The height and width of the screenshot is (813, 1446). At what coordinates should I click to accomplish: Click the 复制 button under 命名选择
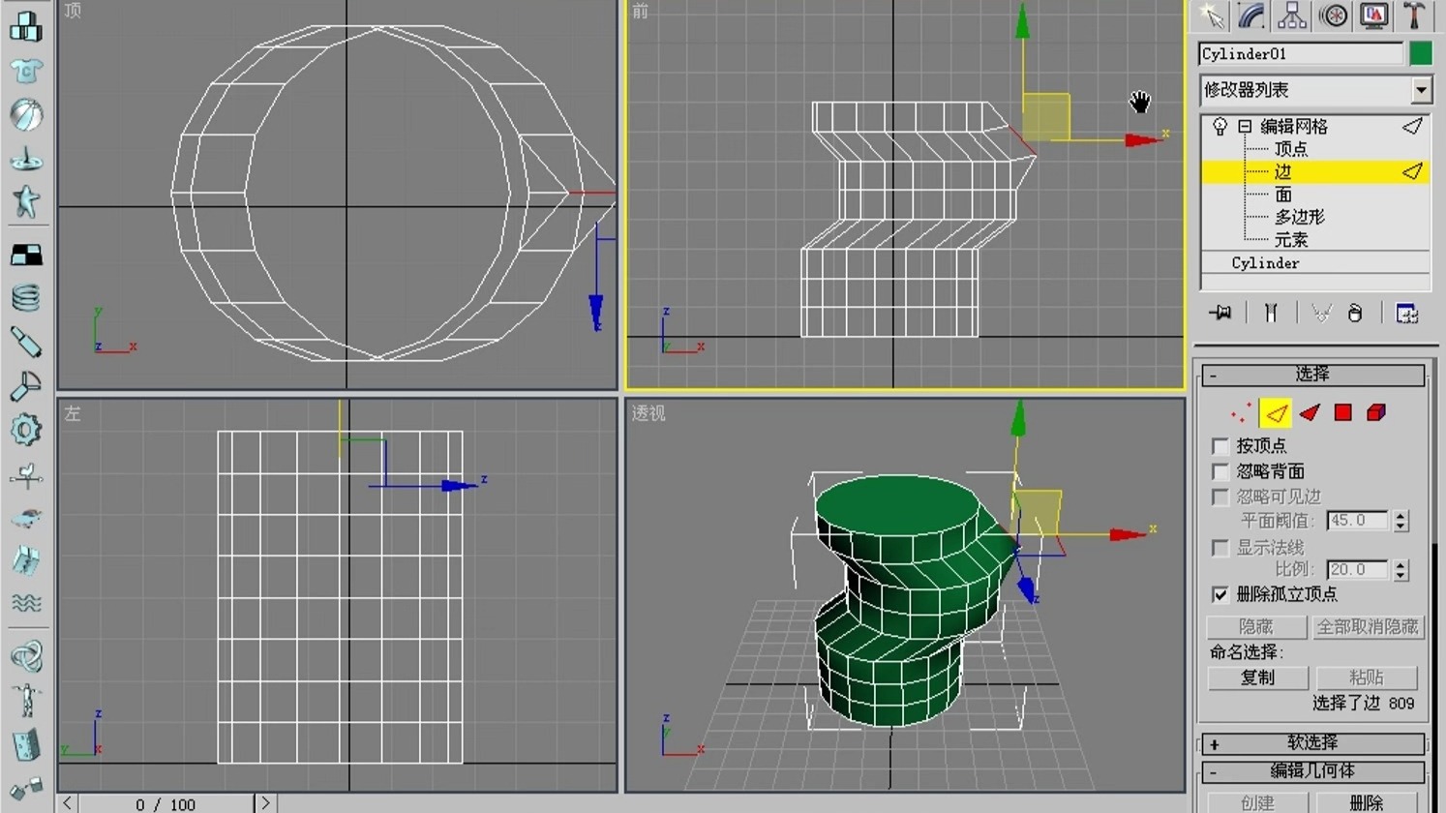point(1256,677)
